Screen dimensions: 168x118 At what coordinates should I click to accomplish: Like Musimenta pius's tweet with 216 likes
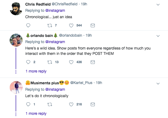tap(71, 104)
